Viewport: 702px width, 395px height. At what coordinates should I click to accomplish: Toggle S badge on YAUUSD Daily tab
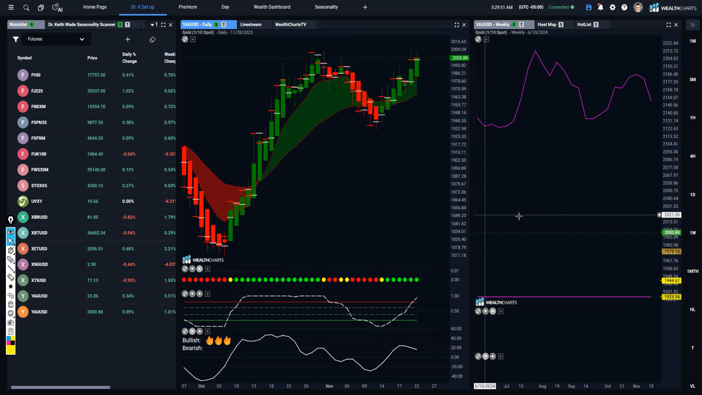(216, 25)
